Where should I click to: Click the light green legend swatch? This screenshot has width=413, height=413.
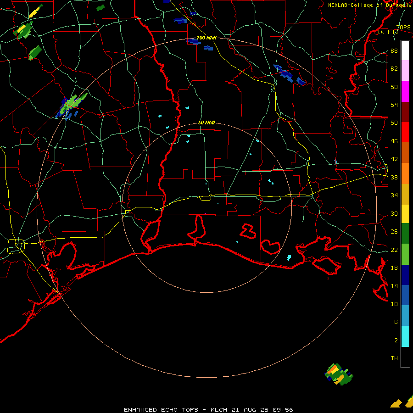pyautogui.click(x=405, y=254)
